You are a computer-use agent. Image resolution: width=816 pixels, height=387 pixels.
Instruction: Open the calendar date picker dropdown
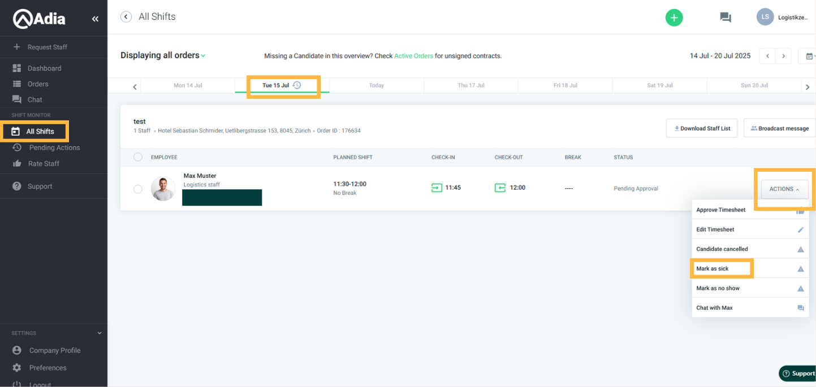click(x=809, y=56)
